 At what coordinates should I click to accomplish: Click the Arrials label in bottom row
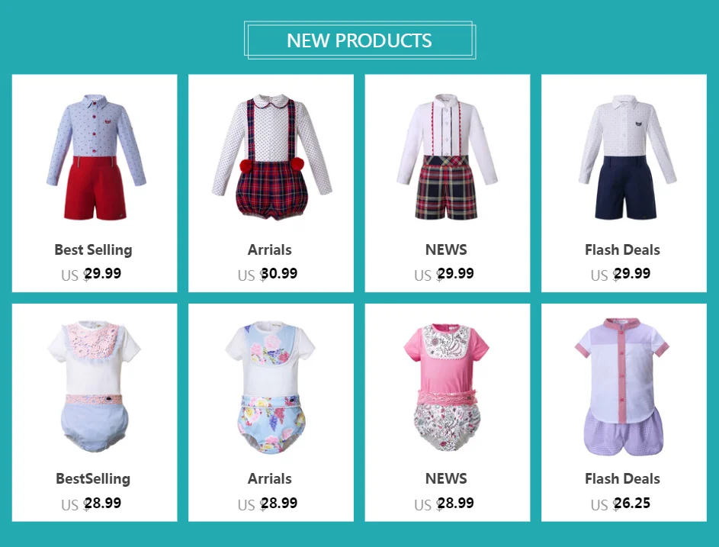(x=270, y=478)
